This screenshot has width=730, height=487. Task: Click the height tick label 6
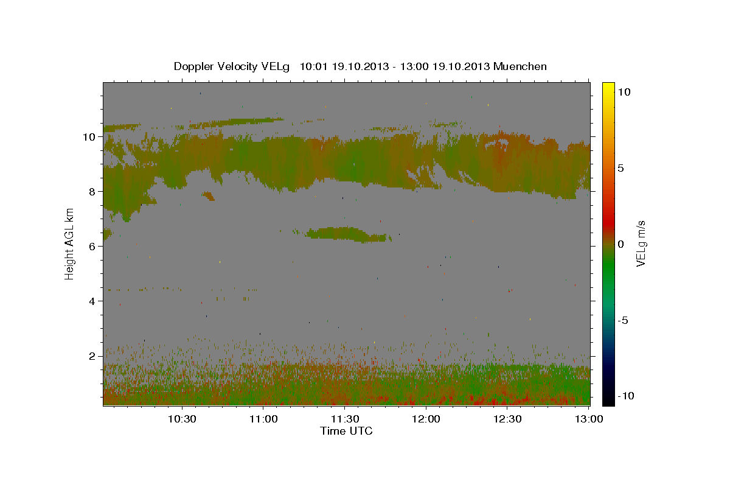[x=92, y=246]
